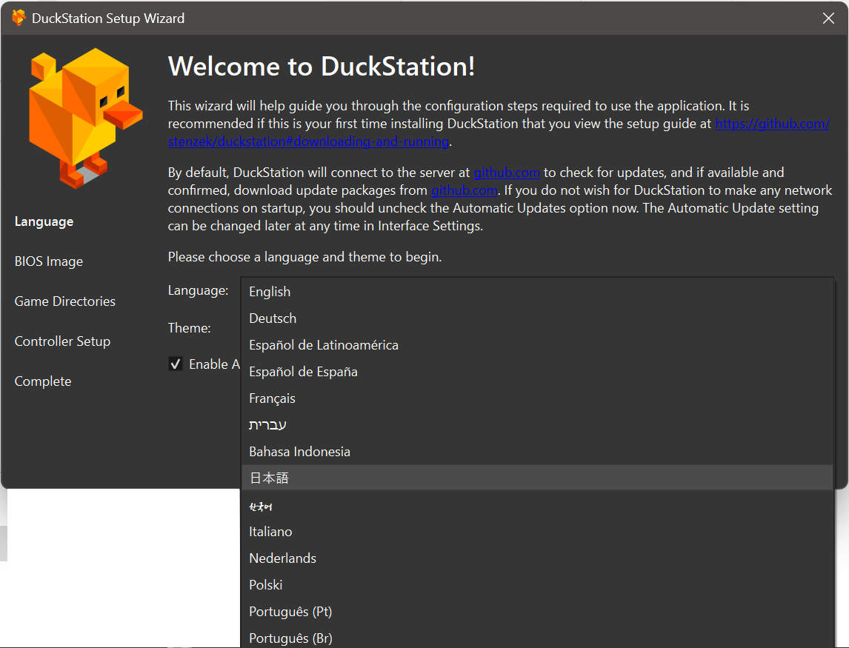Pick Polski in the language list
Image resolution: width=849 pixels, height=648 pixels.
click(x=537, y=584)
